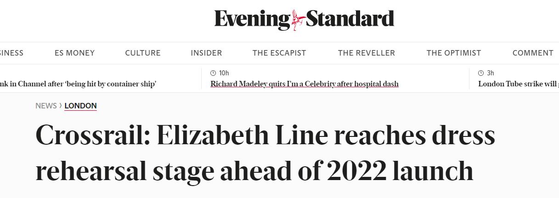
Task: Read the Richard Madeley hospital dash story
Action: [305, 84]
